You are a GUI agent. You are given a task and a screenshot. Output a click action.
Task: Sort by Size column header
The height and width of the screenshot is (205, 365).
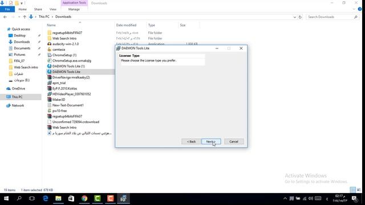[182, 25]
